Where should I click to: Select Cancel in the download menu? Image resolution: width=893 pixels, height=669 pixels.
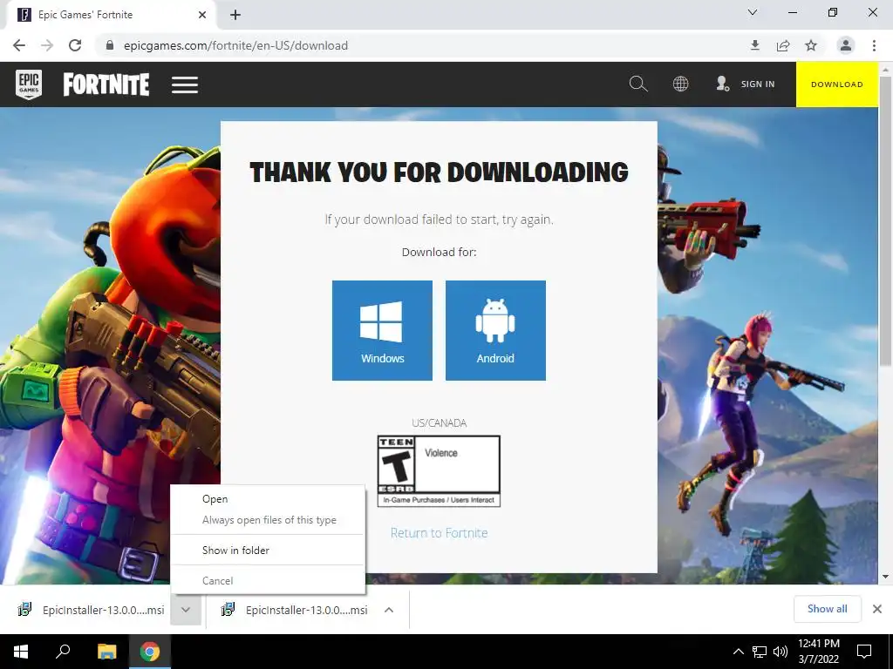tap(268, 581)
